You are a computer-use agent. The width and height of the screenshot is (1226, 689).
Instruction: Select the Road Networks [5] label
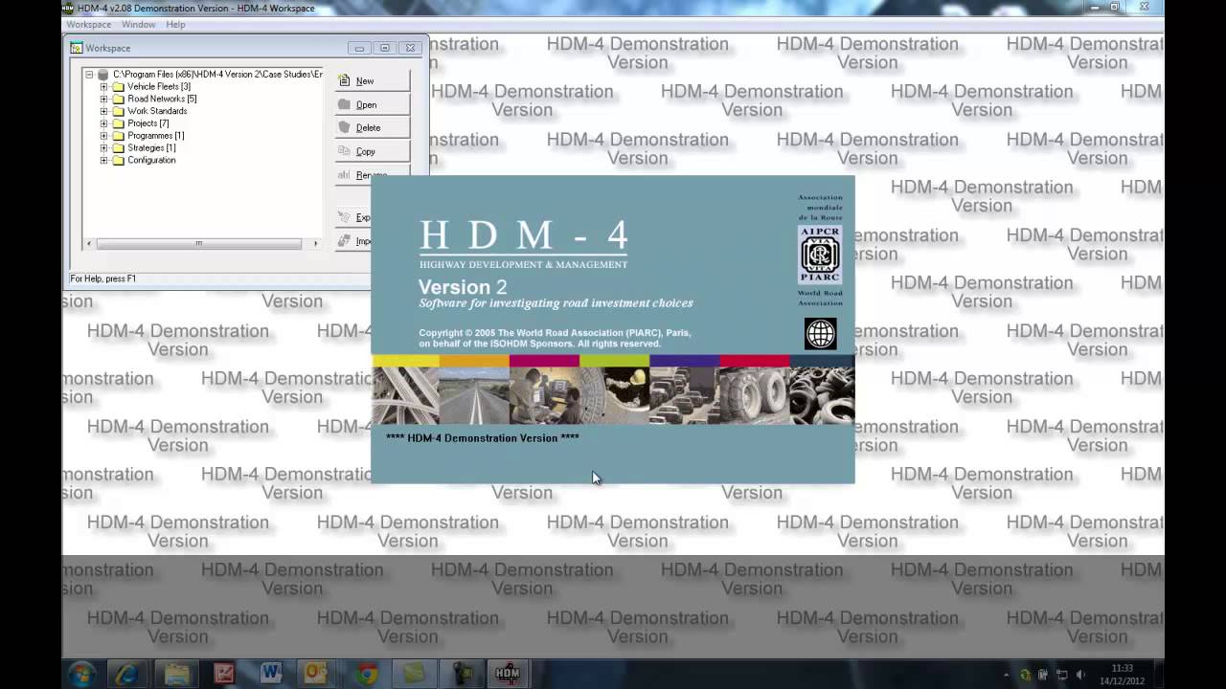coord(162,99)
